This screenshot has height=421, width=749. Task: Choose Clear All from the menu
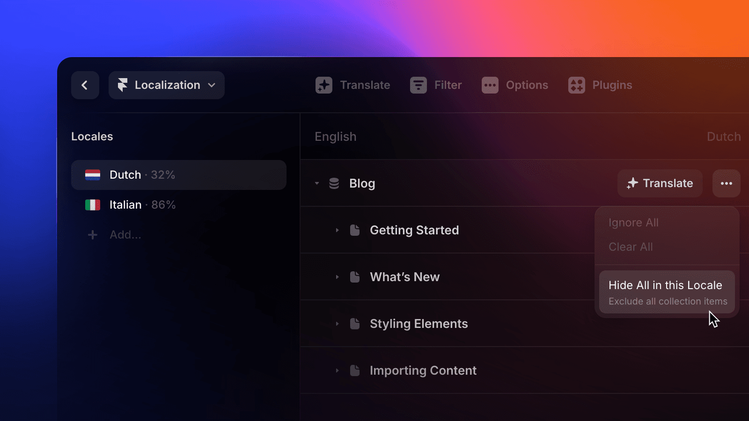[x=631, y=247]
